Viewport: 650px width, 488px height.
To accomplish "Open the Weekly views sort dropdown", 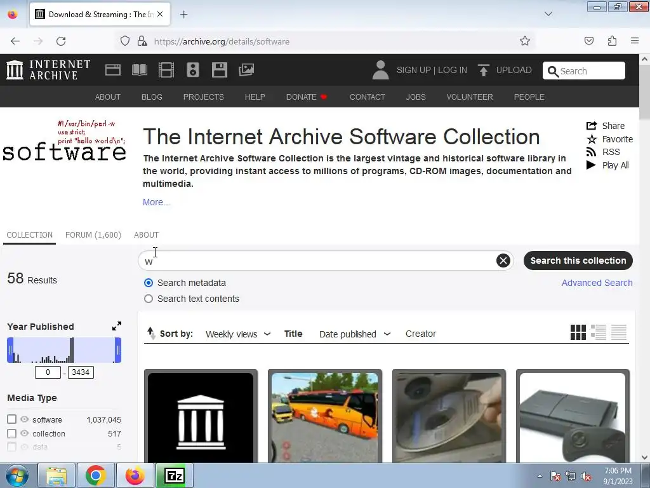I will [238, 334].
